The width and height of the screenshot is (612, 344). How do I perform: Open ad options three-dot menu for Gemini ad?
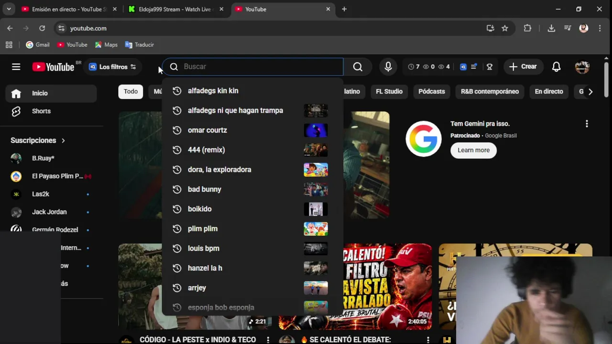[x=587, y=124]
